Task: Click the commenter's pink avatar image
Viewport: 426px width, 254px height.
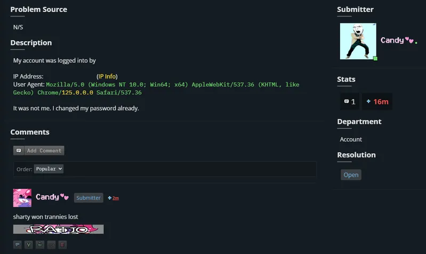Action: point(22,197)
